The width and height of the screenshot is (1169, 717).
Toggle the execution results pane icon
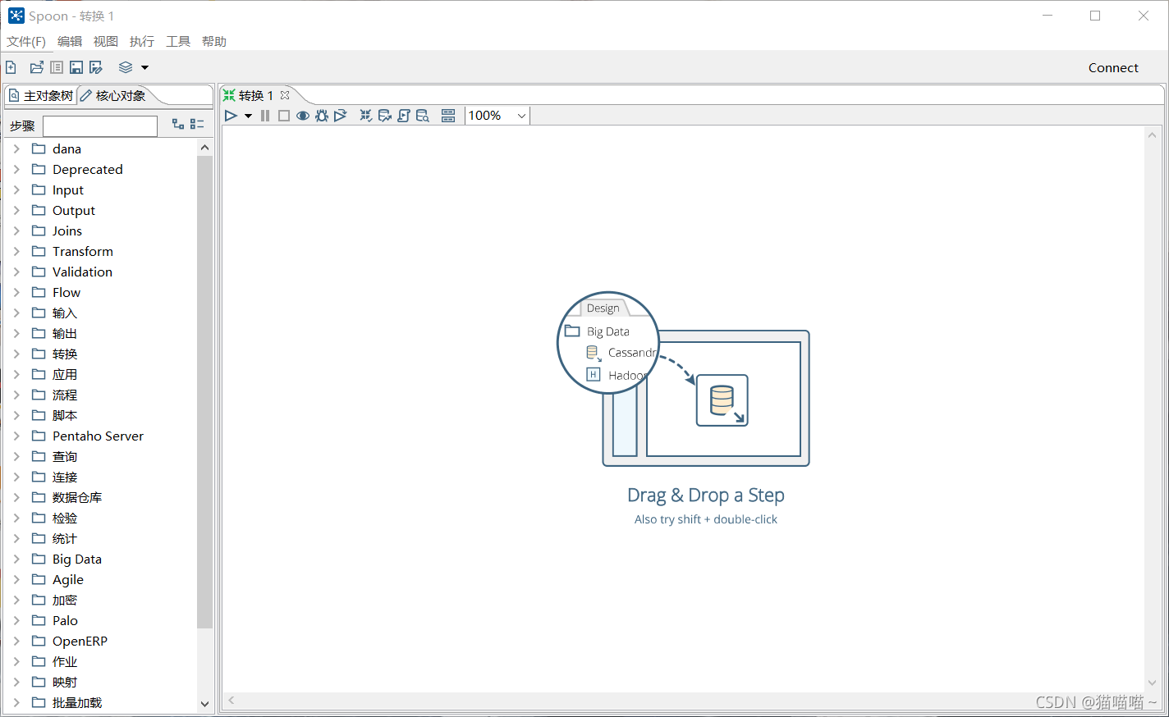[448, 116]
